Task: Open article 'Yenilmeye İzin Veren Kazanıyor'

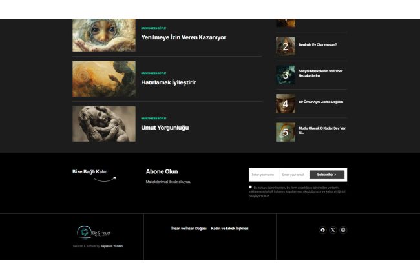Action: pyautogui.click(x=184, y=37)
